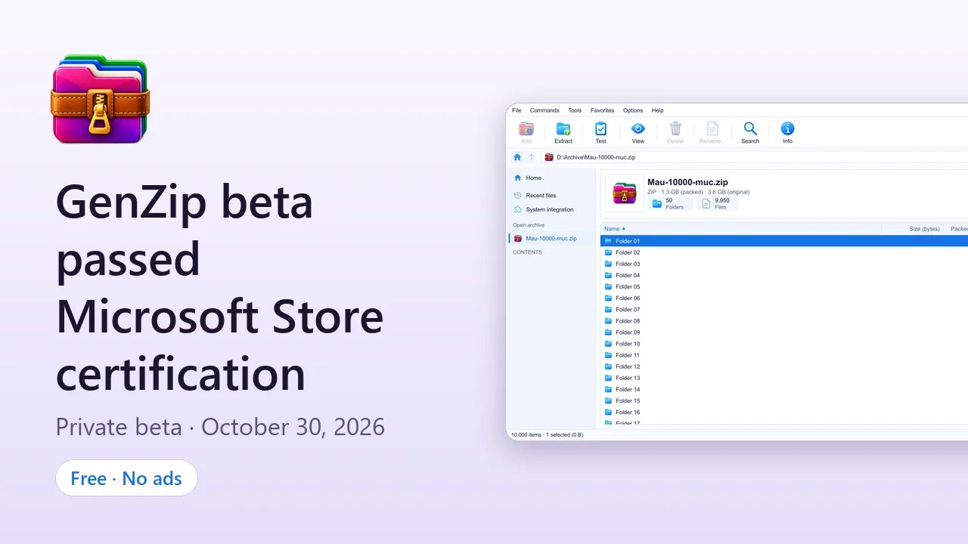Select the Folder 03 row
This screenshot has width=968, height=544.
pyautogui.click(x=784, y=264)
